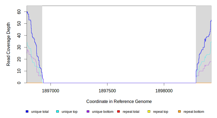Select the 'repeat top' legend label text

tap(161, 112)
